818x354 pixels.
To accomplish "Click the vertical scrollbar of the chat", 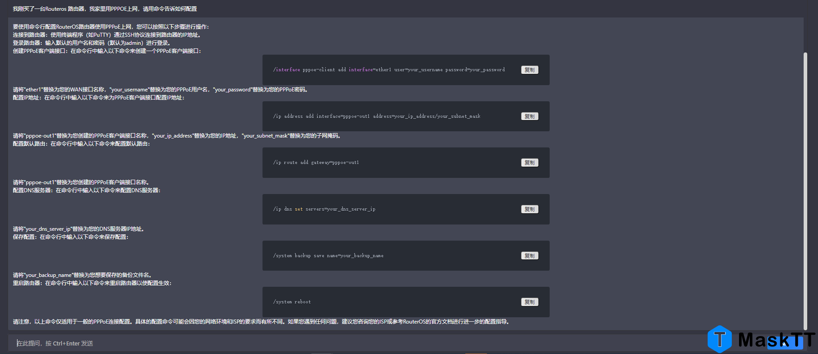I will pos(805,191).
